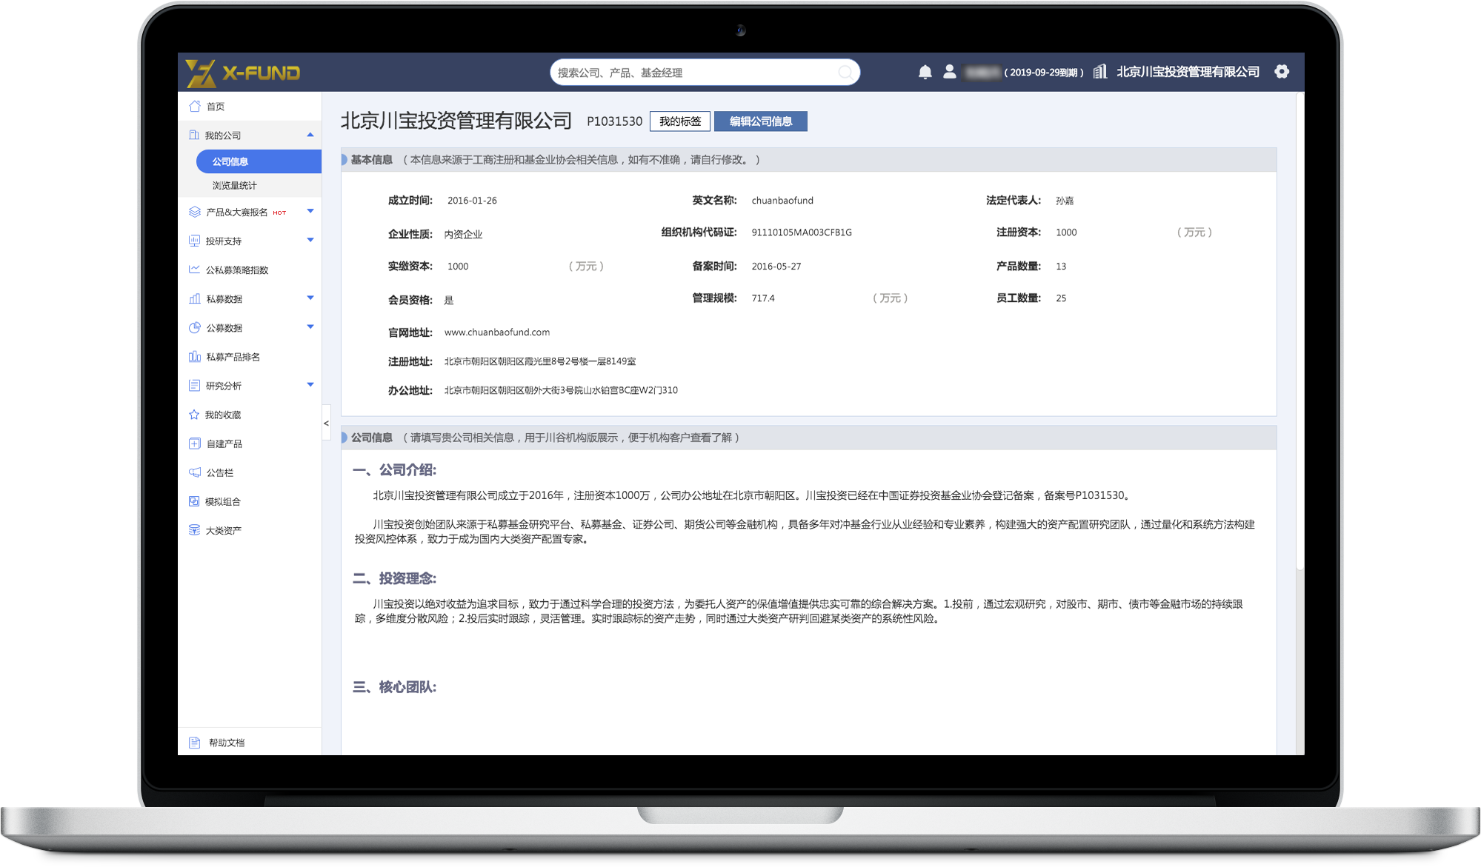The height and width of the screenshot is (867, 1481).
Task: Click the company code P1031530
Action: [x=615, y=121]
